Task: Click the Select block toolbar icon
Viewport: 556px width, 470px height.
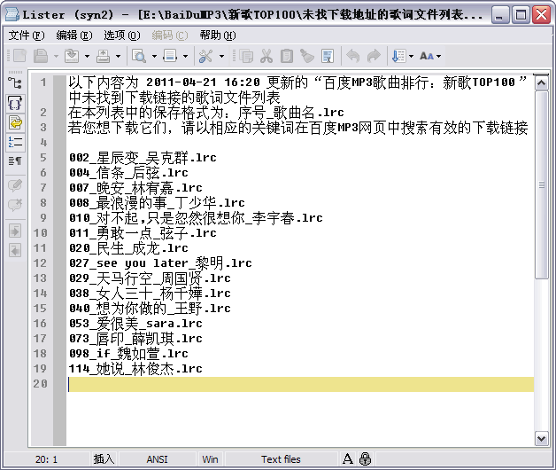Action: tap(170, 56)
